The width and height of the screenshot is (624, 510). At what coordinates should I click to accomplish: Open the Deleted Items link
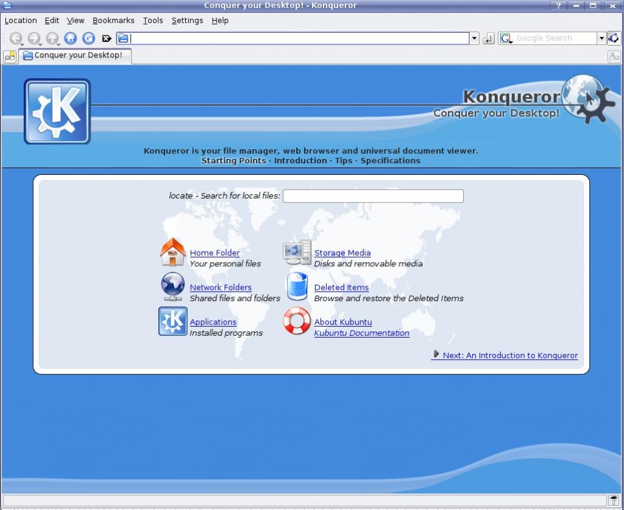[x=341, y=288]
